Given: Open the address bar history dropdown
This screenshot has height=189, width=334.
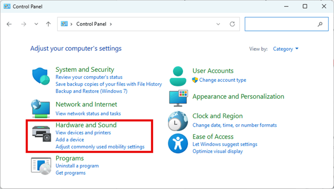Looking at the screenshot, I should (218, 24).
